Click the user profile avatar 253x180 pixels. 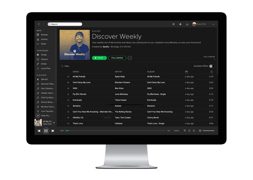click(194, 24)
